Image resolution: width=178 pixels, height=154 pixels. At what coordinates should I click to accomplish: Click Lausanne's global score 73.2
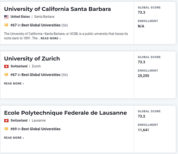coord(141,116)
